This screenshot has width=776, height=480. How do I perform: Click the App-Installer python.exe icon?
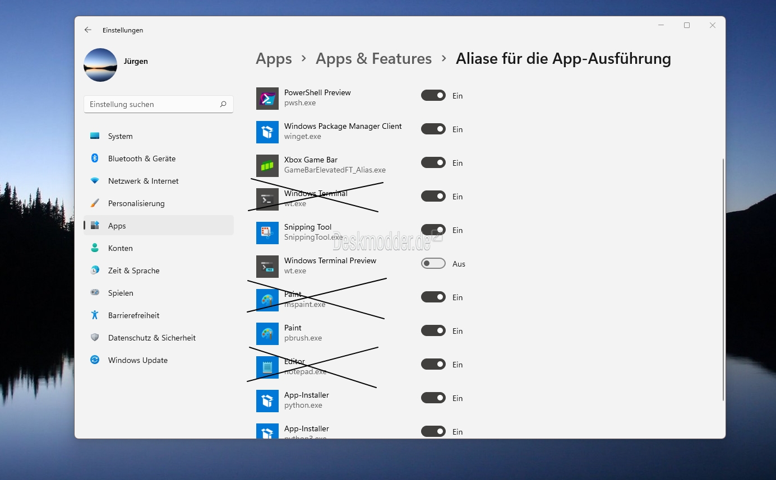click(x=267, y=401)
